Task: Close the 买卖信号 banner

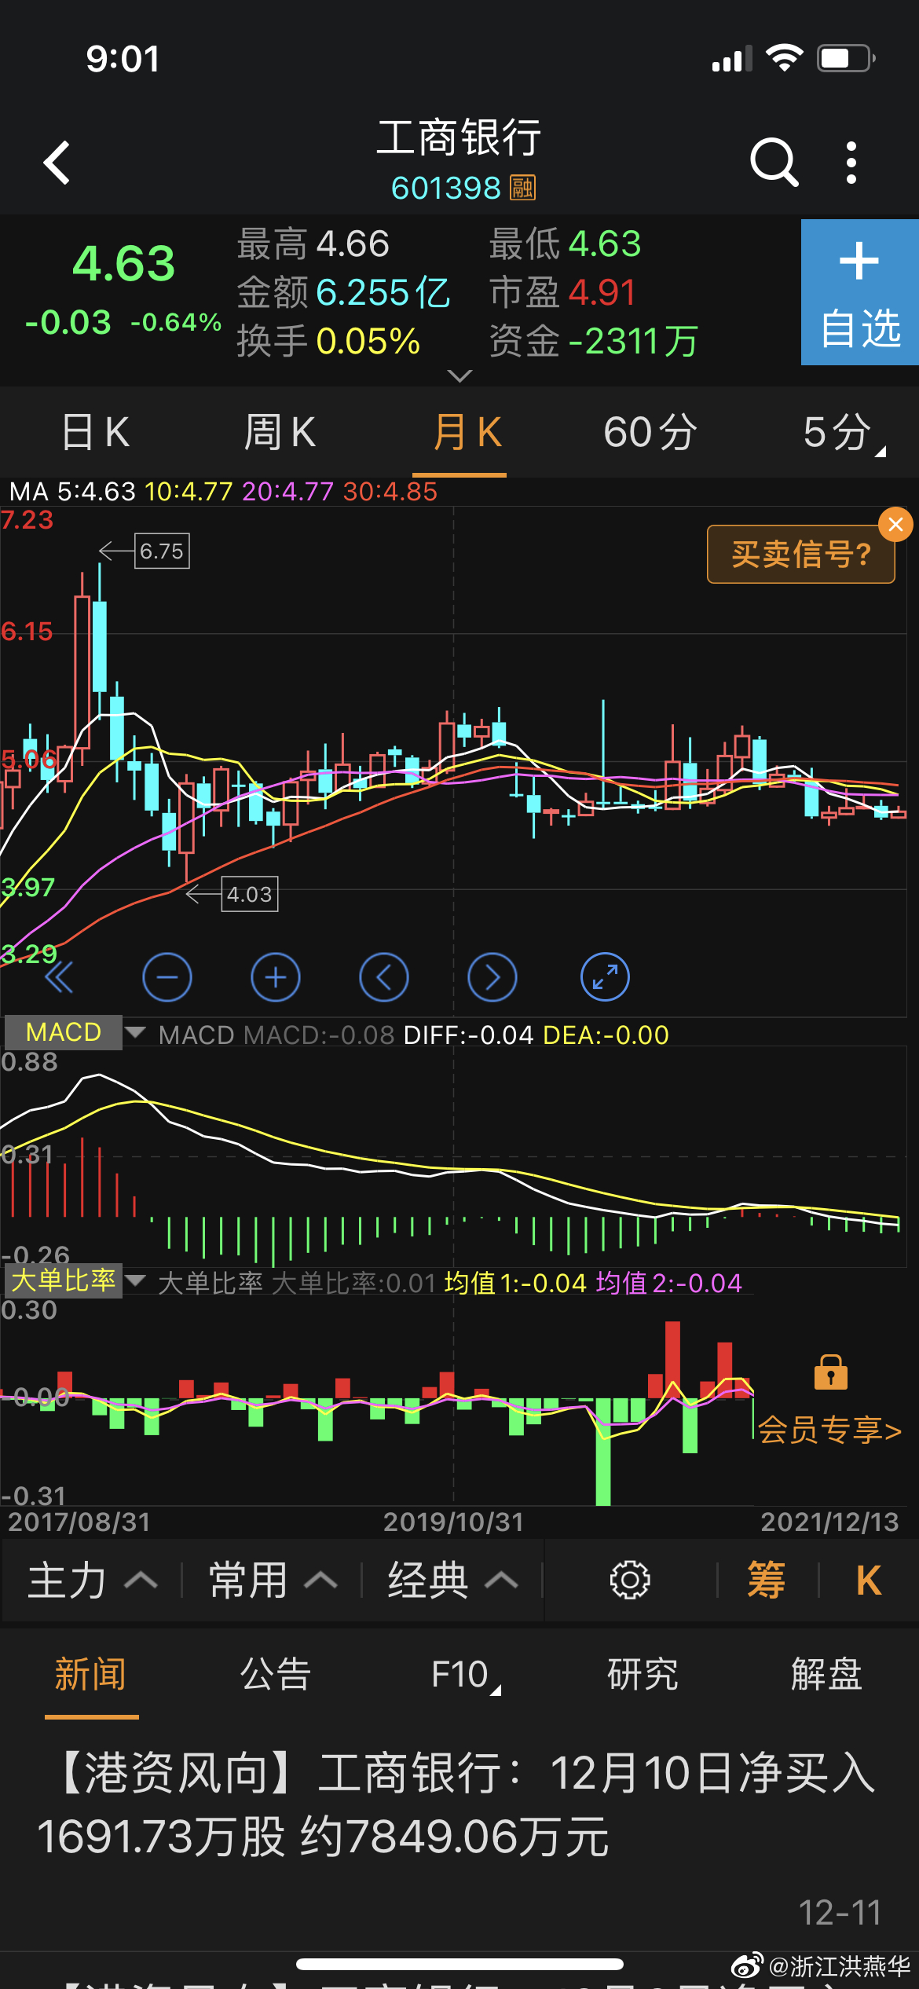Action: coord(895,525)
